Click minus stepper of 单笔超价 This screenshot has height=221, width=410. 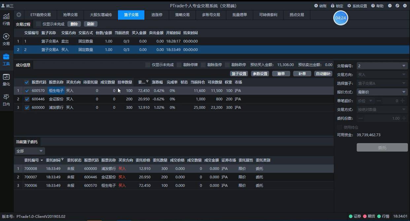379,101
